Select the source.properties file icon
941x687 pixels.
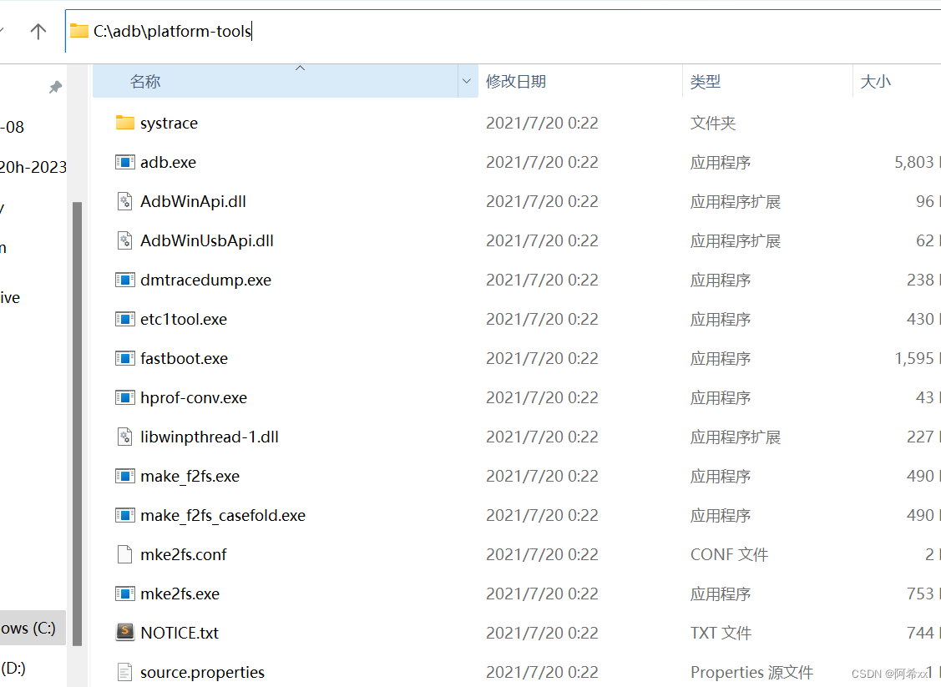click(127, 672)
